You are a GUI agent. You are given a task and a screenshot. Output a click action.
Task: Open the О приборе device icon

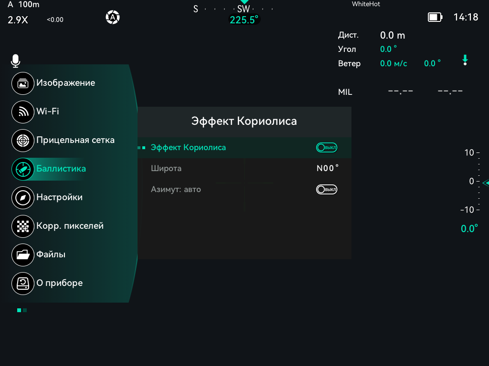click(23, 284)
